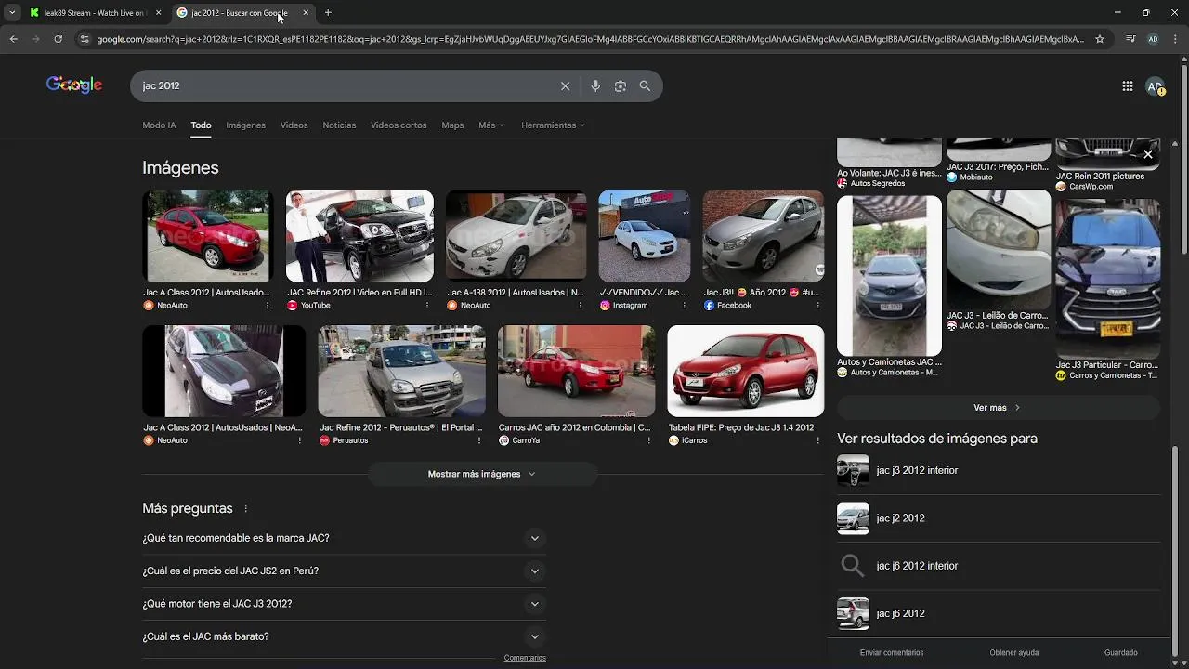Open Autos y Camionetas JAC side thumbnail

pyautogui.click(x=889, y=276)
